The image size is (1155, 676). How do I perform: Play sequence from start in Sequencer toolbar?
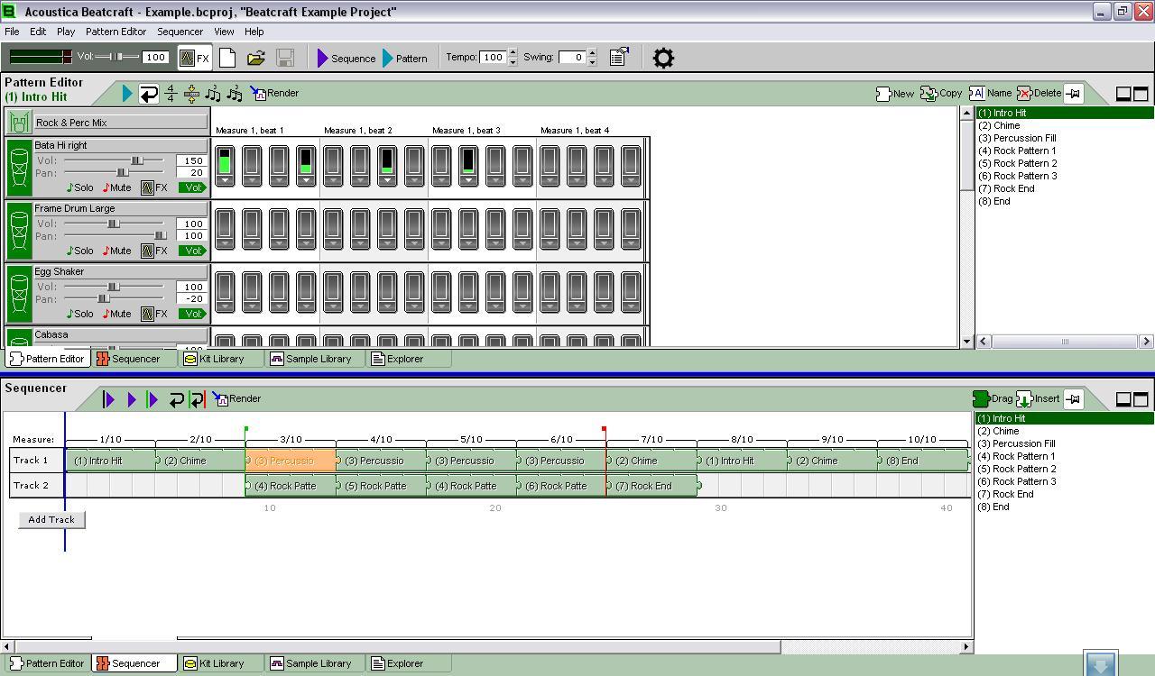[x=109, y=398]
